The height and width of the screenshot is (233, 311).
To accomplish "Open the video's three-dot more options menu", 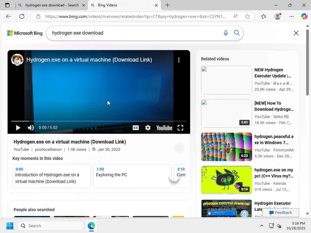I will (179, 60).
